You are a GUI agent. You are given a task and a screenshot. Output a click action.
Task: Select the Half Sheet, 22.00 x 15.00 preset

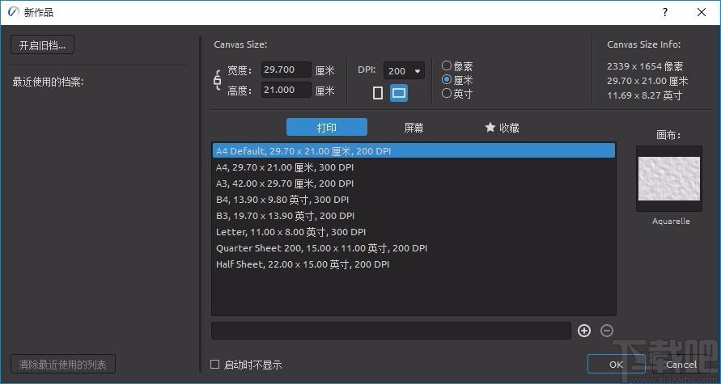[x=414, y=264]
